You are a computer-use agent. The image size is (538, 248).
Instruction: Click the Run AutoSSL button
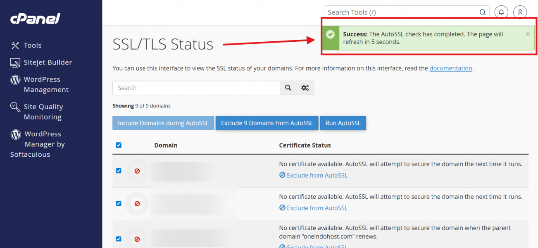tap(343, 123)
